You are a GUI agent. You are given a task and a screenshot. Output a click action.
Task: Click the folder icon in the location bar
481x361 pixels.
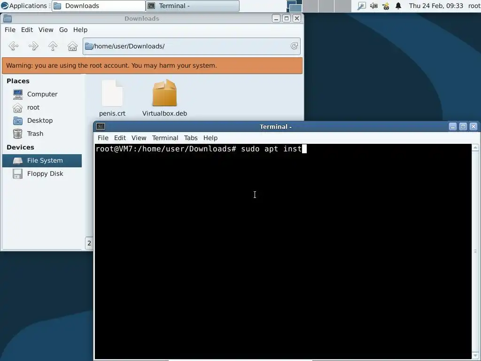(89, 46)
